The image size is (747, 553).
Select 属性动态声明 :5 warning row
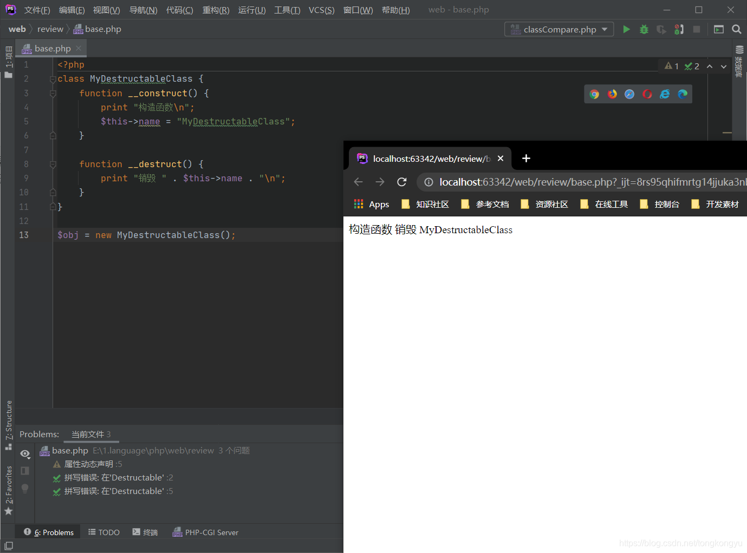88,464
